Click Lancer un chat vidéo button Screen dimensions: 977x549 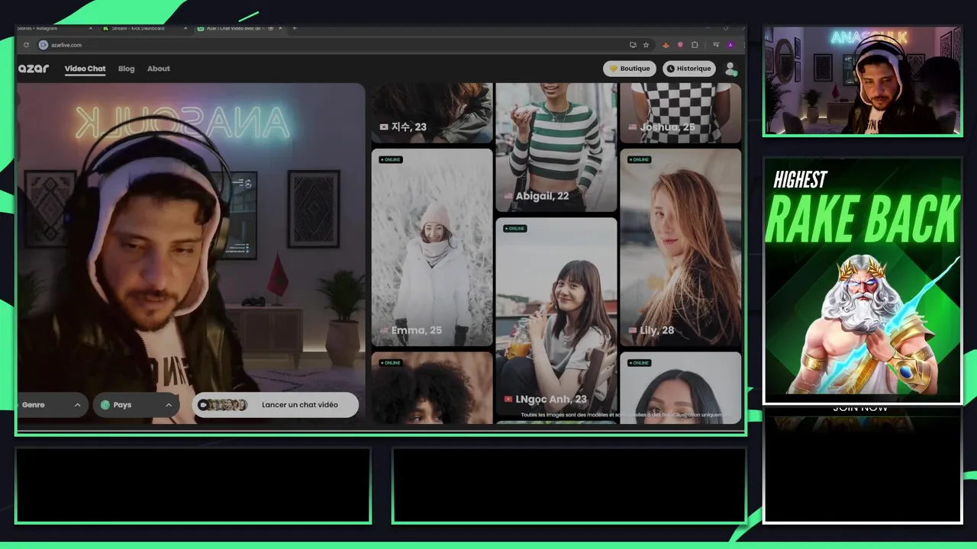tap(276, 405)
